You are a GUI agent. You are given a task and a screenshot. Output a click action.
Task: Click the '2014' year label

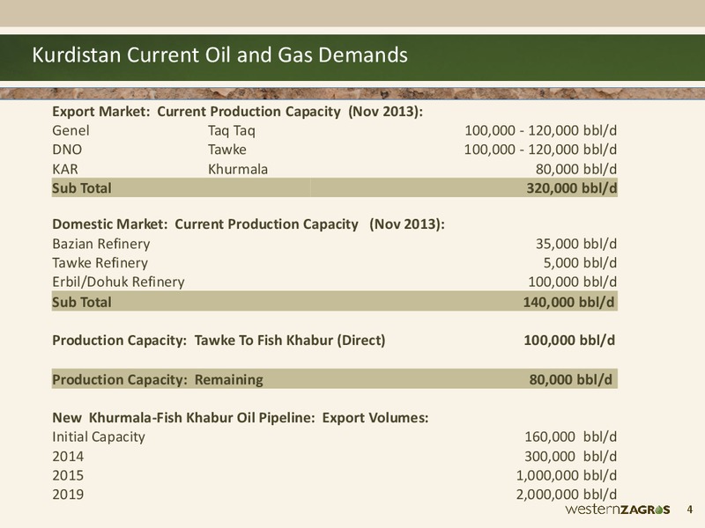[68, 457]
